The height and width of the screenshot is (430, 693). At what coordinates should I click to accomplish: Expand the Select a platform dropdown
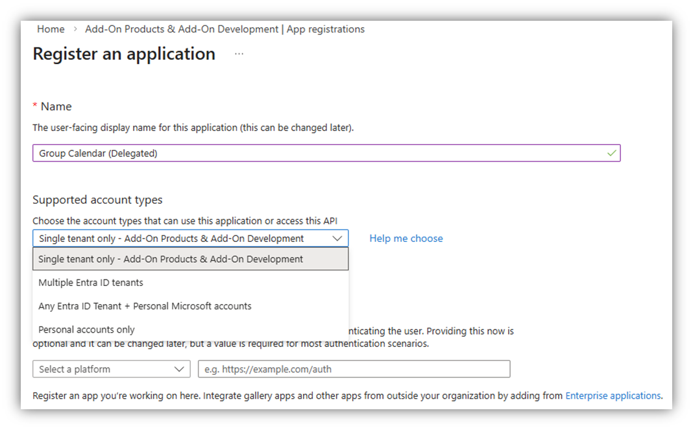pos(111,369)
